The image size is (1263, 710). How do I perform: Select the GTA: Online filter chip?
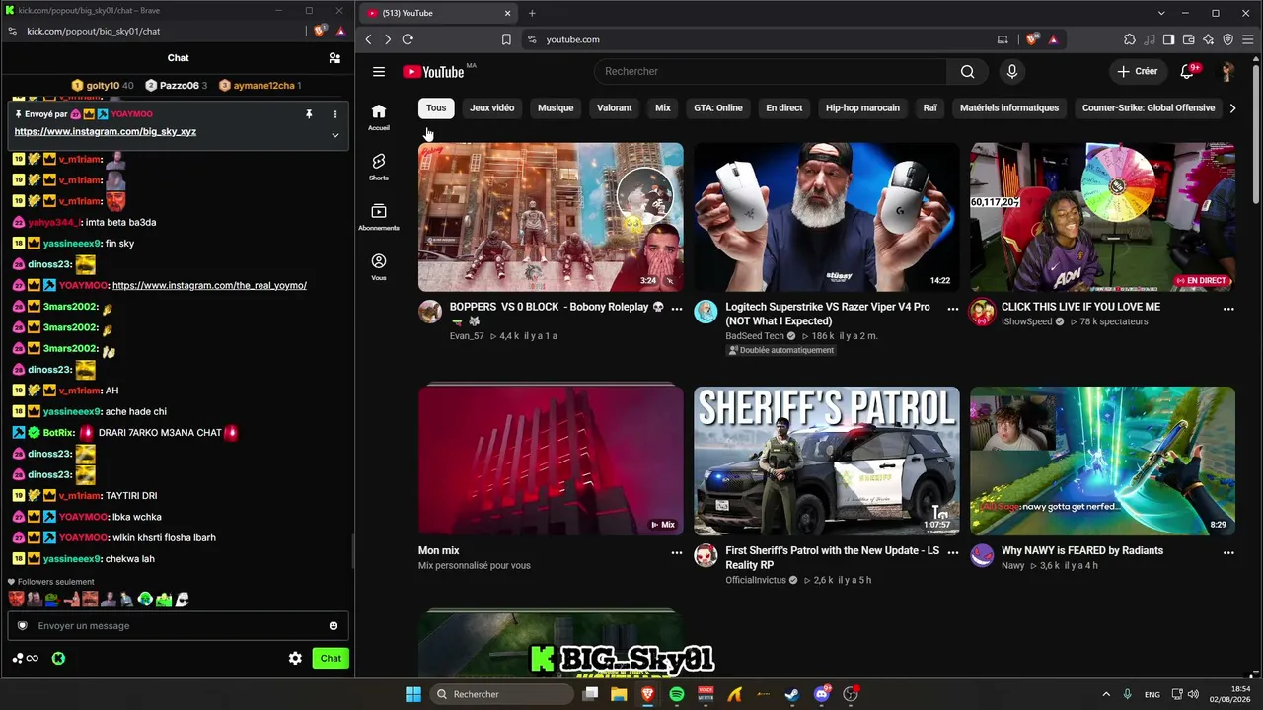[x=718, y=108]
